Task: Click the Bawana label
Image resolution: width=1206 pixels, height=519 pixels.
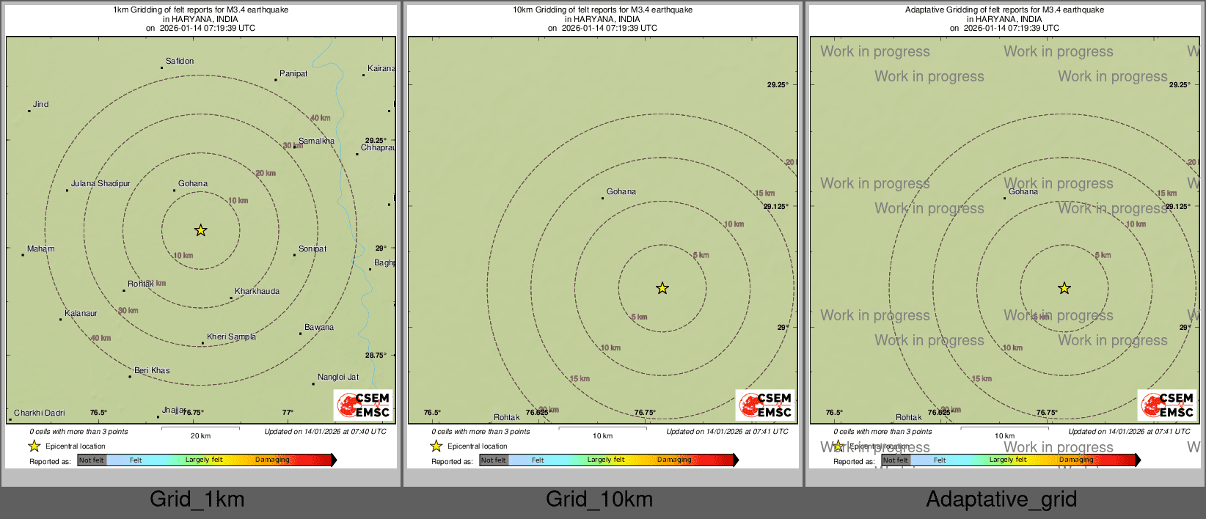Action: (x=319, y=327)
